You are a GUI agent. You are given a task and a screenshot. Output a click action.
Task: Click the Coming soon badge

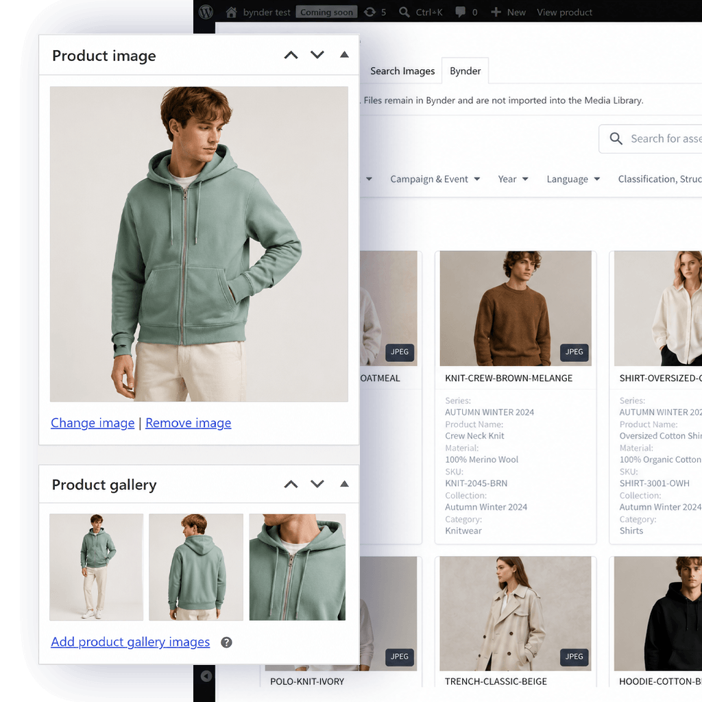(x=326, y=12)
